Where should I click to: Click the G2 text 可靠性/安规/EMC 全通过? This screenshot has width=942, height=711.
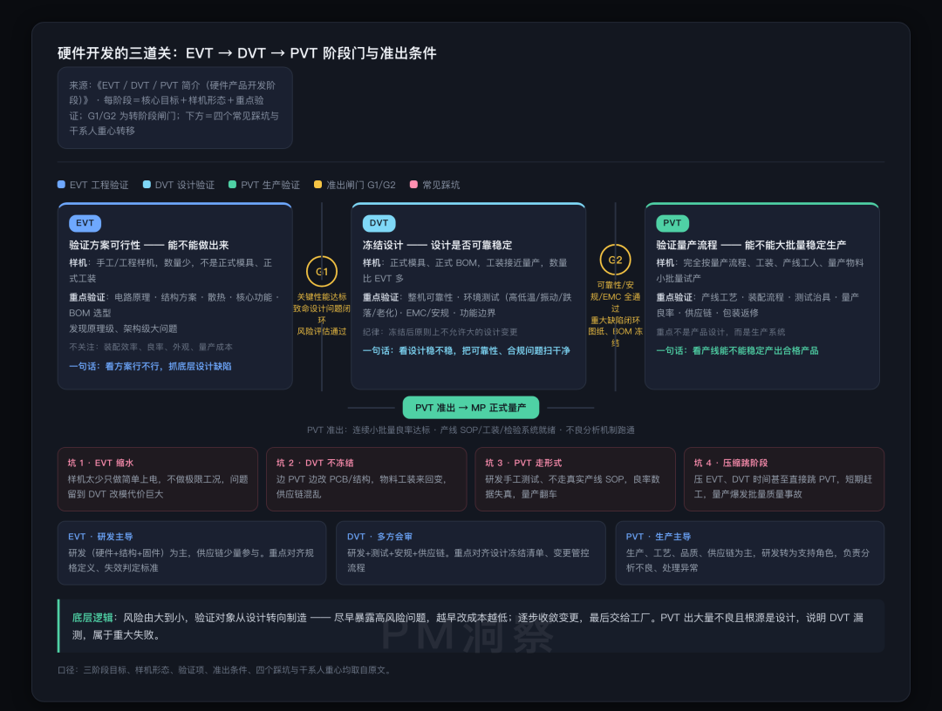pyautogui.click(x=615, y=296)
